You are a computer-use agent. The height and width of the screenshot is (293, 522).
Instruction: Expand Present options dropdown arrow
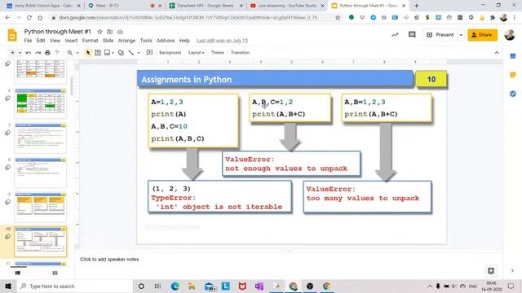pyautogui.click(x=461, y=35)
